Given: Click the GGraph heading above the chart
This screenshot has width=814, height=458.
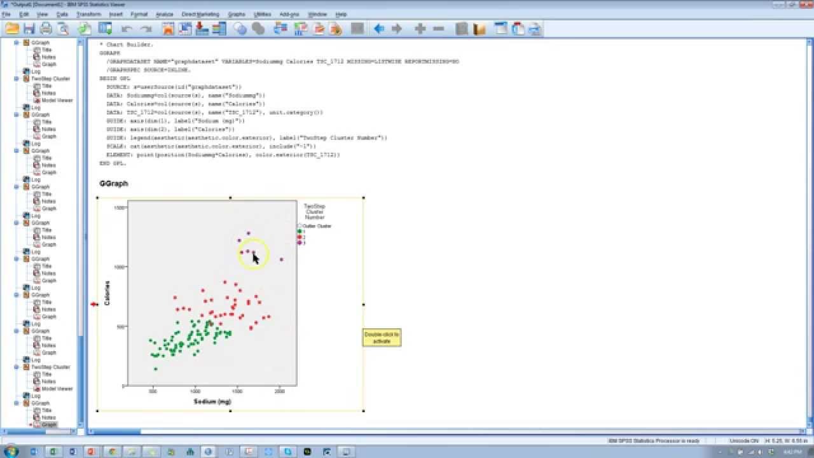Looking at the screenshot, I should [x=114, y=184].
